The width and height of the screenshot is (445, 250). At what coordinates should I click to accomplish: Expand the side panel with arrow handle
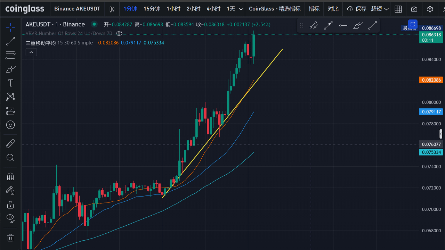(441, 134)
